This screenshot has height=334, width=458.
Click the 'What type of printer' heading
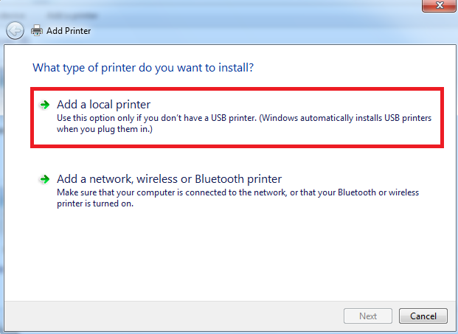click(x=143, y=68)
